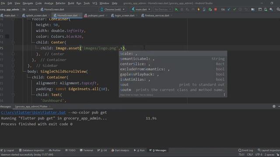Collapse the child: Container( fold marker
The height and width of the screenshot is (157, 280).
pyautogui.click(x=13, y=77)
